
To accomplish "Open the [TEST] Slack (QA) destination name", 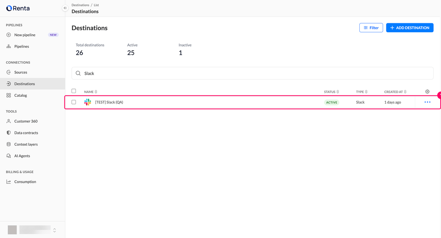I will [x=109, y=102].
